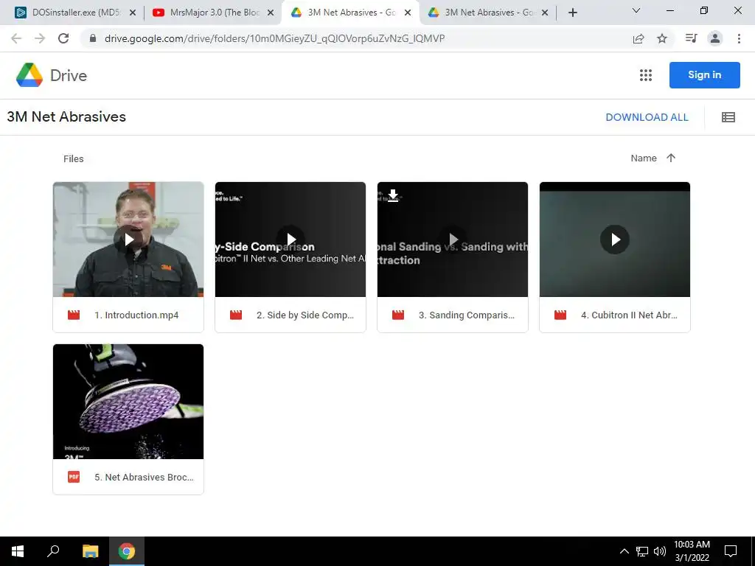Go forward to next page

click(40, 38)
